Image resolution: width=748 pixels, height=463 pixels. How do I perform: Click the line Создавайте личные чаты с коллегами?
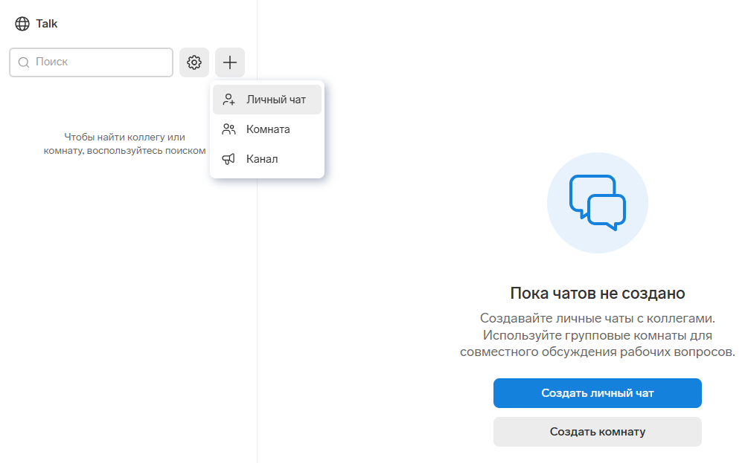pos(597,318)
